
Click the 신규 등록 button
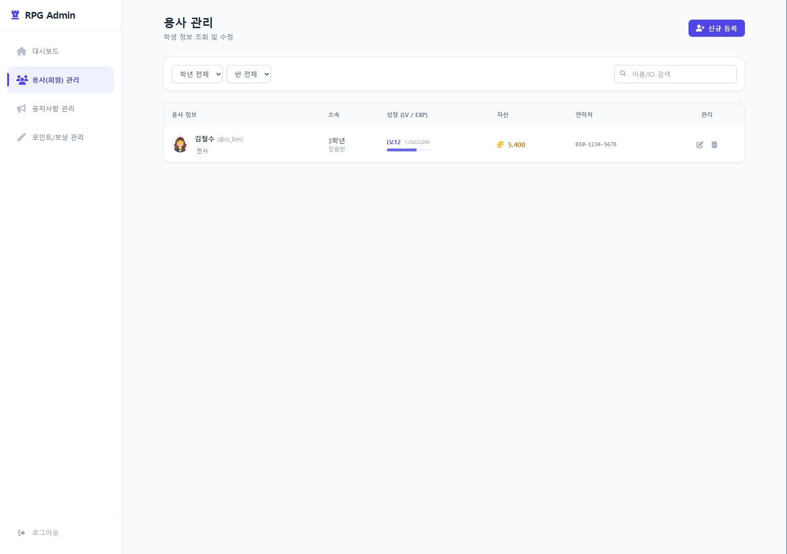tap(716, 28)
